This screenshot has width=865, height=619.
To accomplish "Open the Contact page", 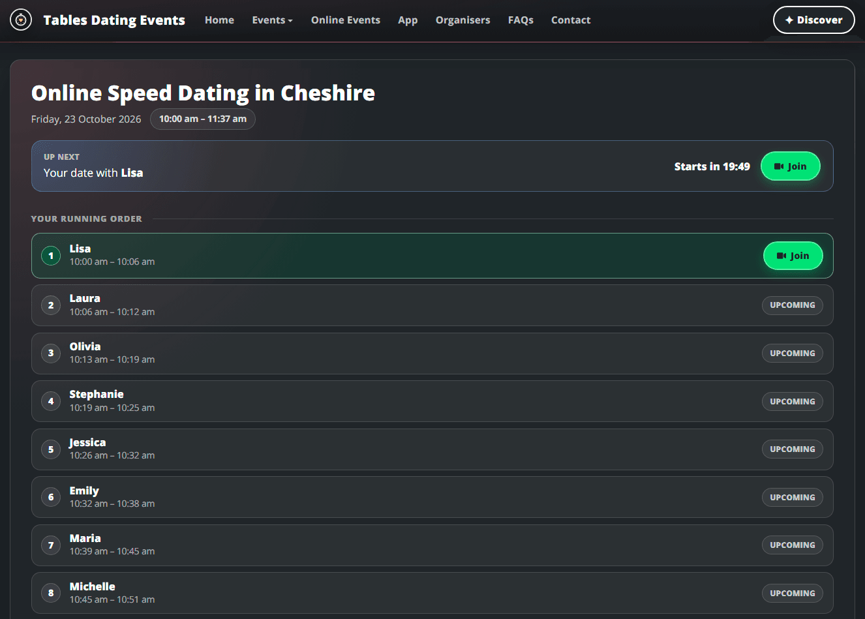I will pos(571,20).
